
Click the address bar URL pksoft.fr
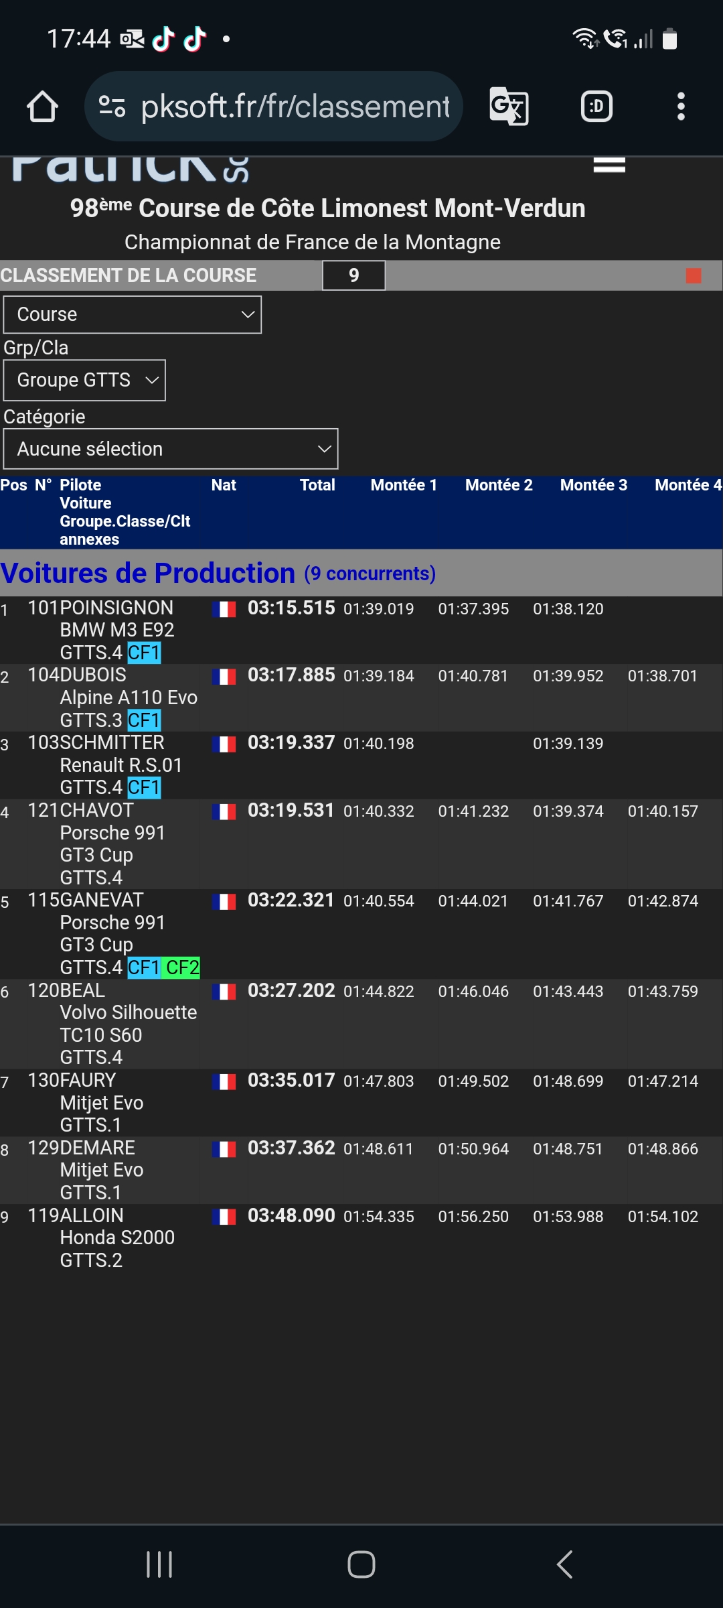click(295, 107)
